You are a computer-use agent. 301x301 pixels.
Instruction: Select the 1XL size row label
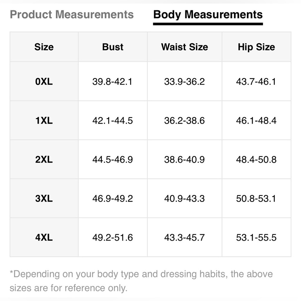pos(44,121)
